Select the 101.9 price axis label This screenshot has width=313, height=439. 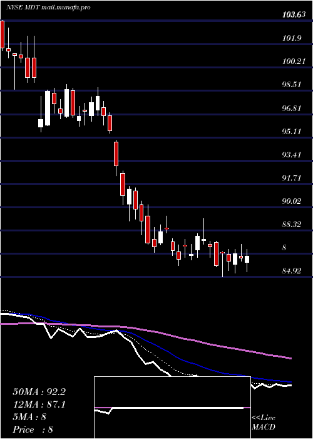(292, 38)
